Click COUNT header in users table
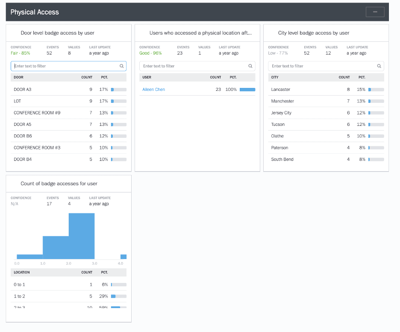This screenshot has height=332, width=400. [215, 77]
